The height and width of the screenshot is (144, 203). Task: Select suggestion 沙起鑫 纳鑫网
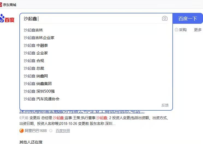click(x=36, y=76)
